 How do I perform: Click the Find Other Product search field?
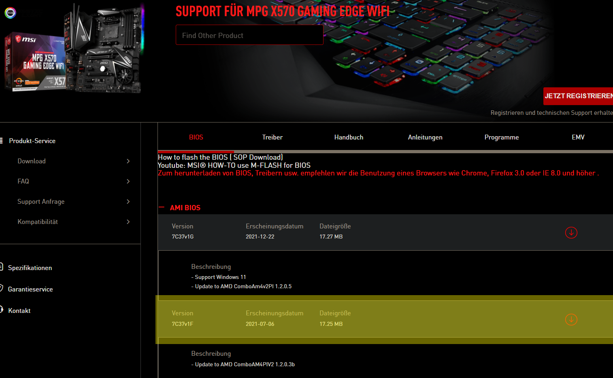click(x=249, y=35)
